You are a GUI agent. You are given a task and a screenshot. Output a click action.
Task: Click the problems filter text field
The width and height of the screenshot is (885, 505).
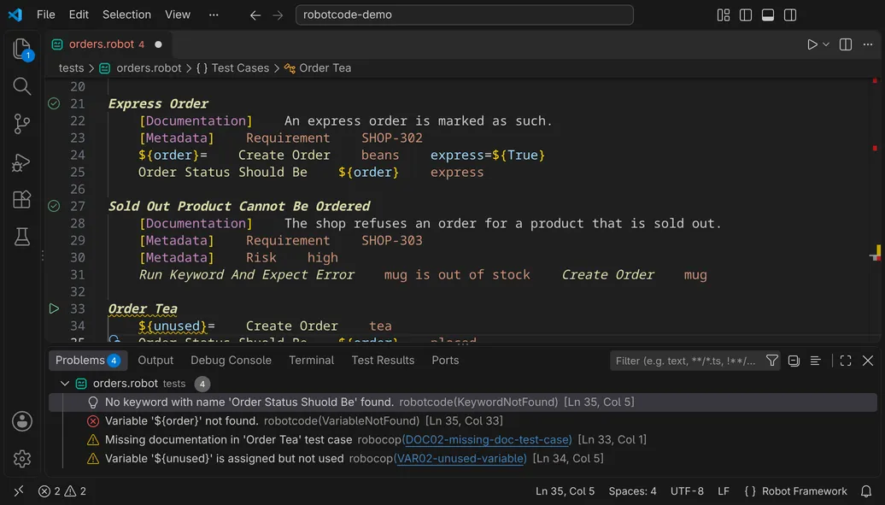(686, 361)
